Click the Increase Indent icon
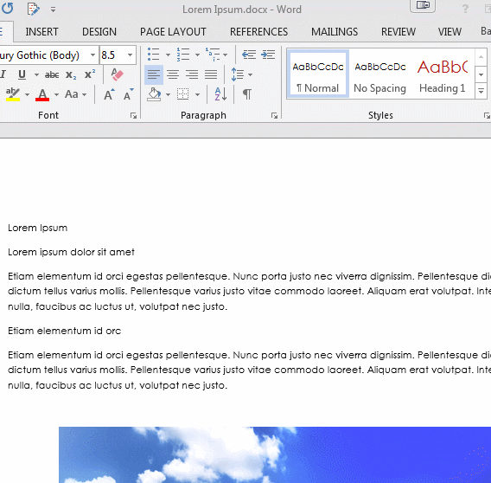The image size is (491, 483). point(268,55)
